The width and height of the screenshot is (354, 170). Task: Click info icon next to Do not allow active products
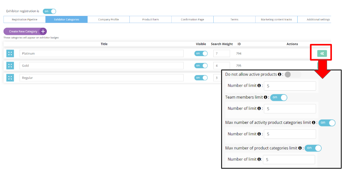pos(279,74)
